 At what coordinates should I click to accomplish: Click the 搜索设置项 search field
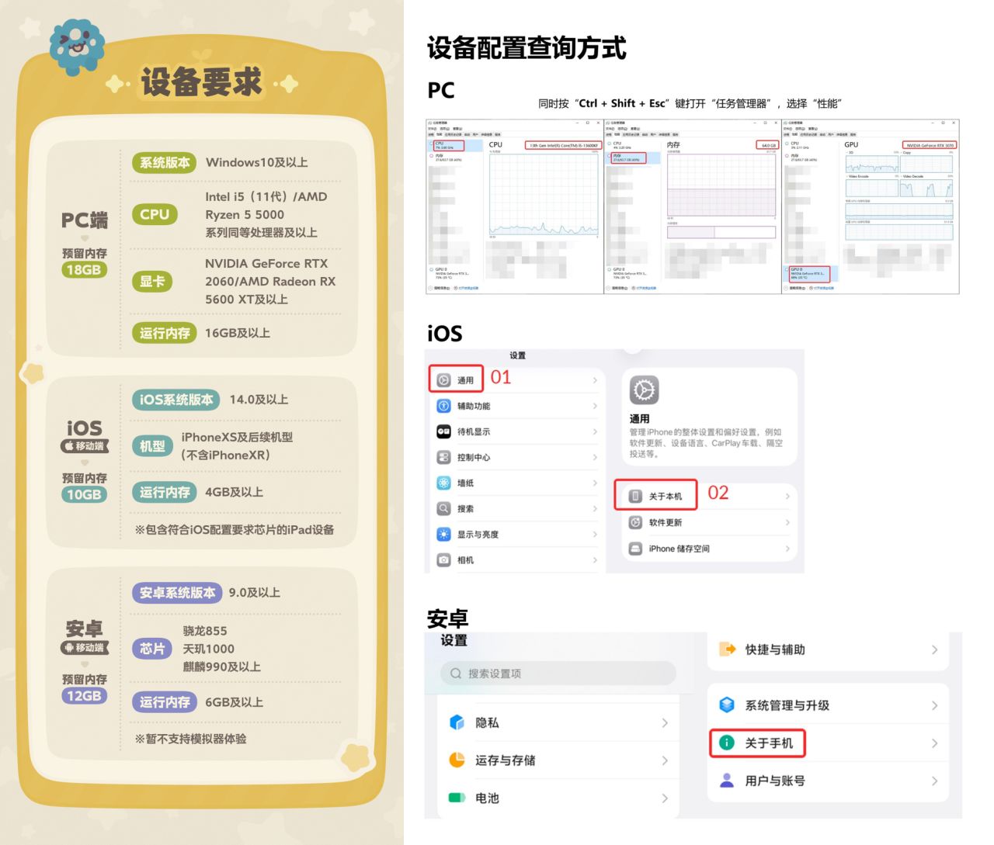point(558,674)
